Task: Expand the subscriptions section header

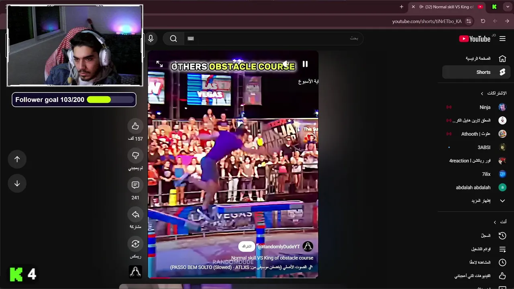Action: coord(494,93)
